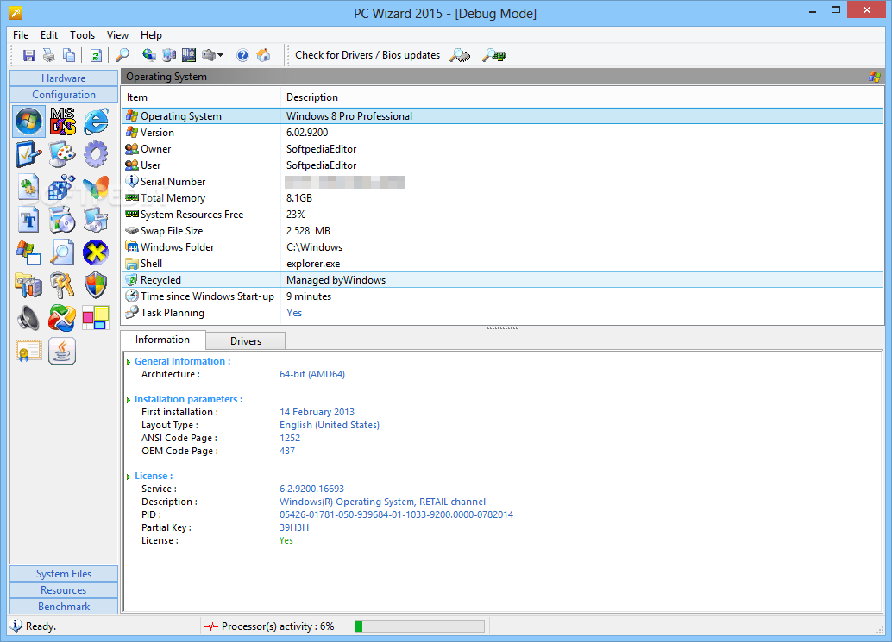
Task: Select the document with magnifier sidebar icon
Action: point(62,252)
